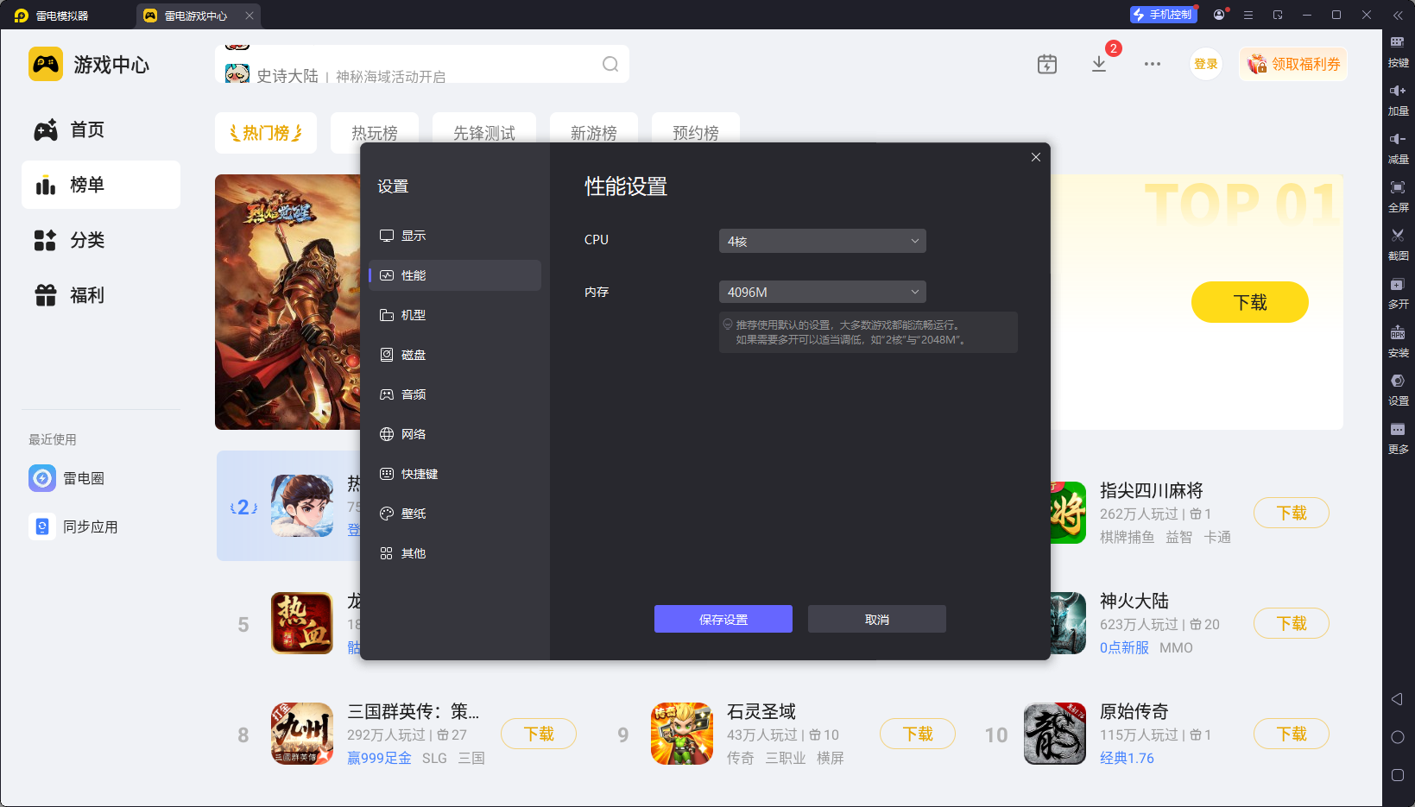Switch to the 雷电游戏中心 tab

(195, 16)
